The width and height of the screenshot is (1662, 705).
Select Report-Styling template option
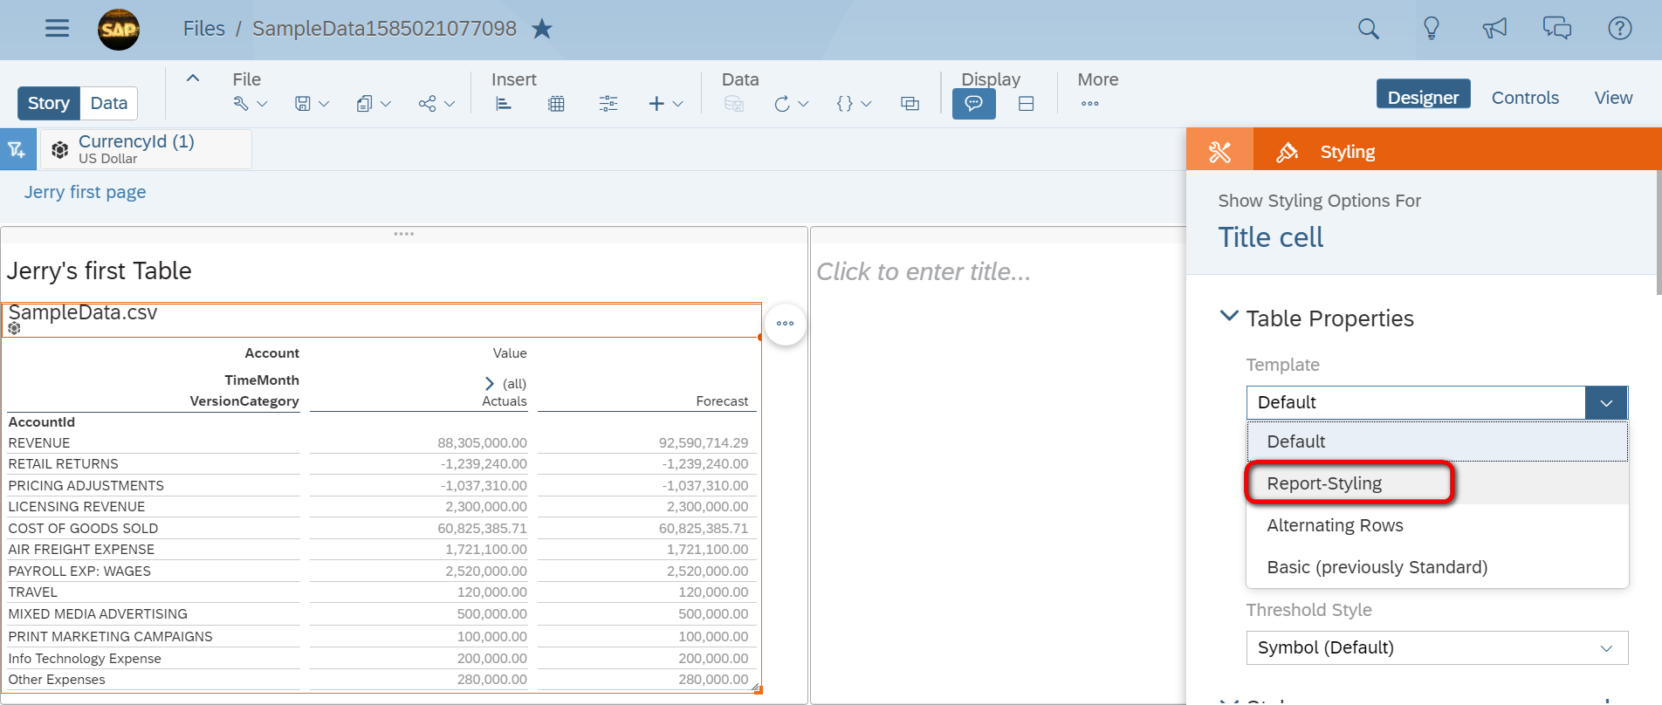(1324, 483)
